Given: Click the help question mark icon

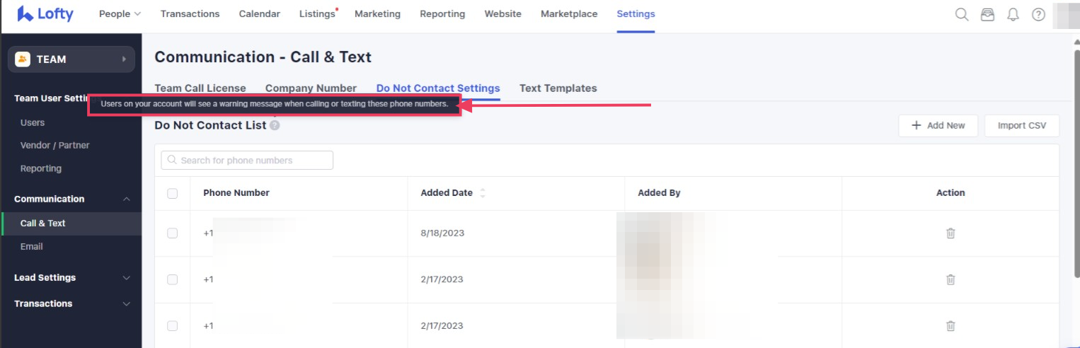Looking at the screenshot, I should click(1038, 14).
